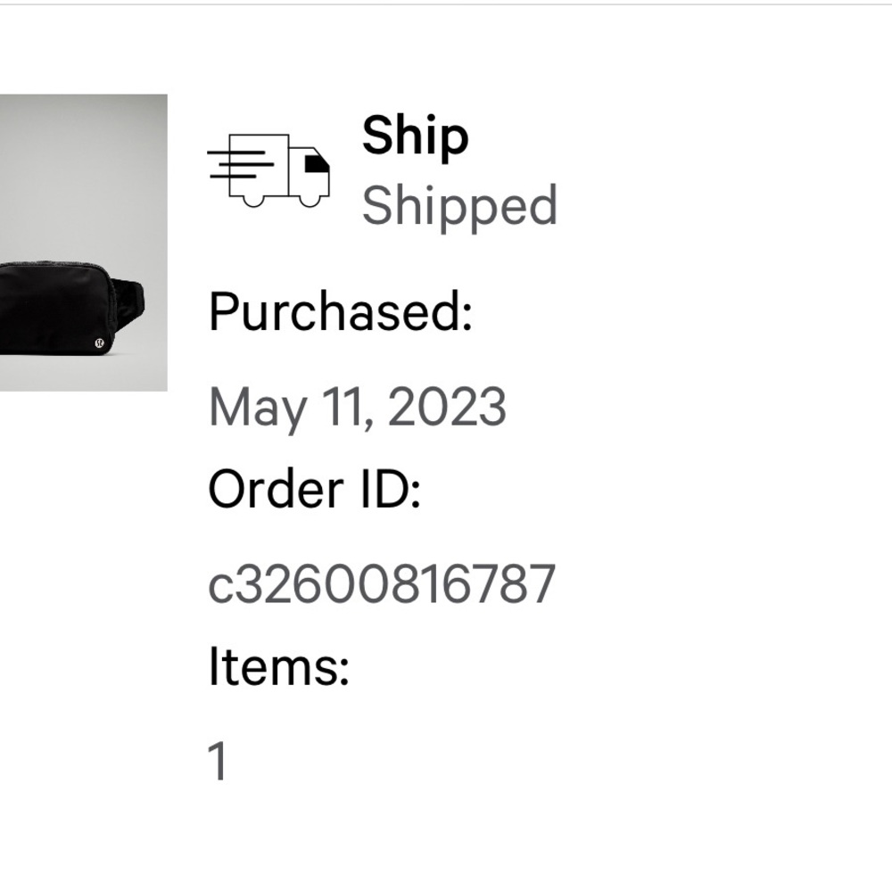Select the bold Ship heading
This screenshot has height=892, width=892.
click(x=415, y=136)
